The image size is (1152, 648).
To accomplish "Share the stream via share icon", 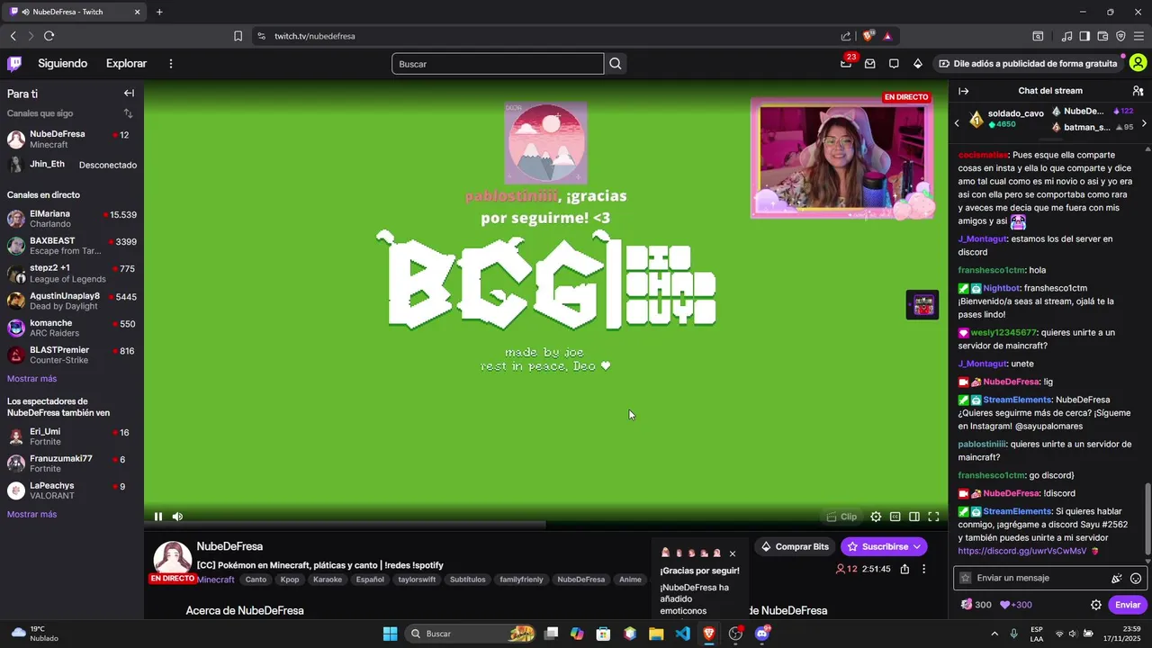I will pos(904,569).
